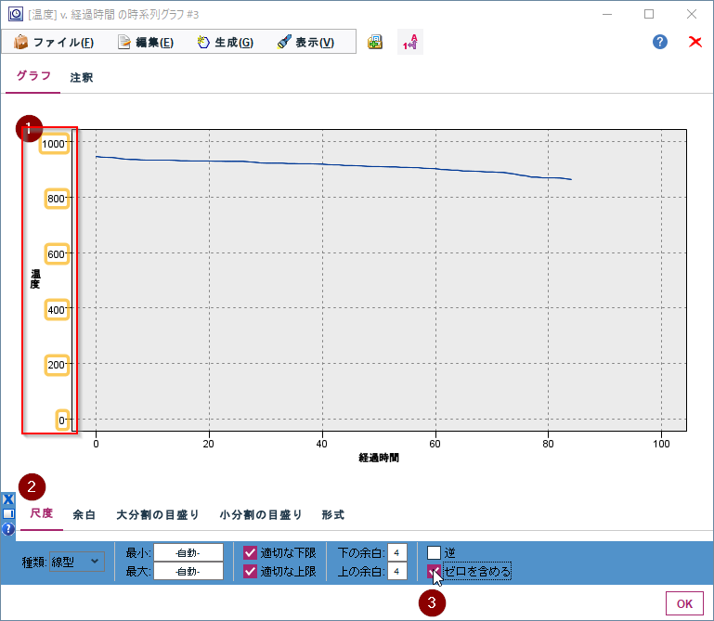Select the 0 label on the Y axis
The width and height of the screenshot is (714, 621).
coord(62,420)
